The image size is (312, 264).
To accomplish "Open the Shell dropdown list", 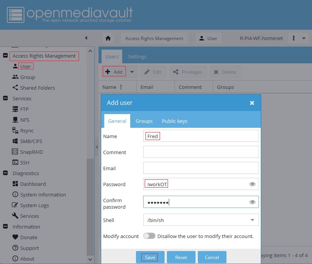I will pyautogui.click(x=252, y=220).
